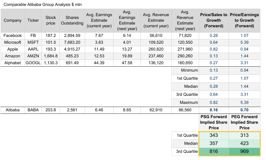Screen dimensions: 266x160
Task: Click the Median PSG implied price 357
Action: coord(214,143)
